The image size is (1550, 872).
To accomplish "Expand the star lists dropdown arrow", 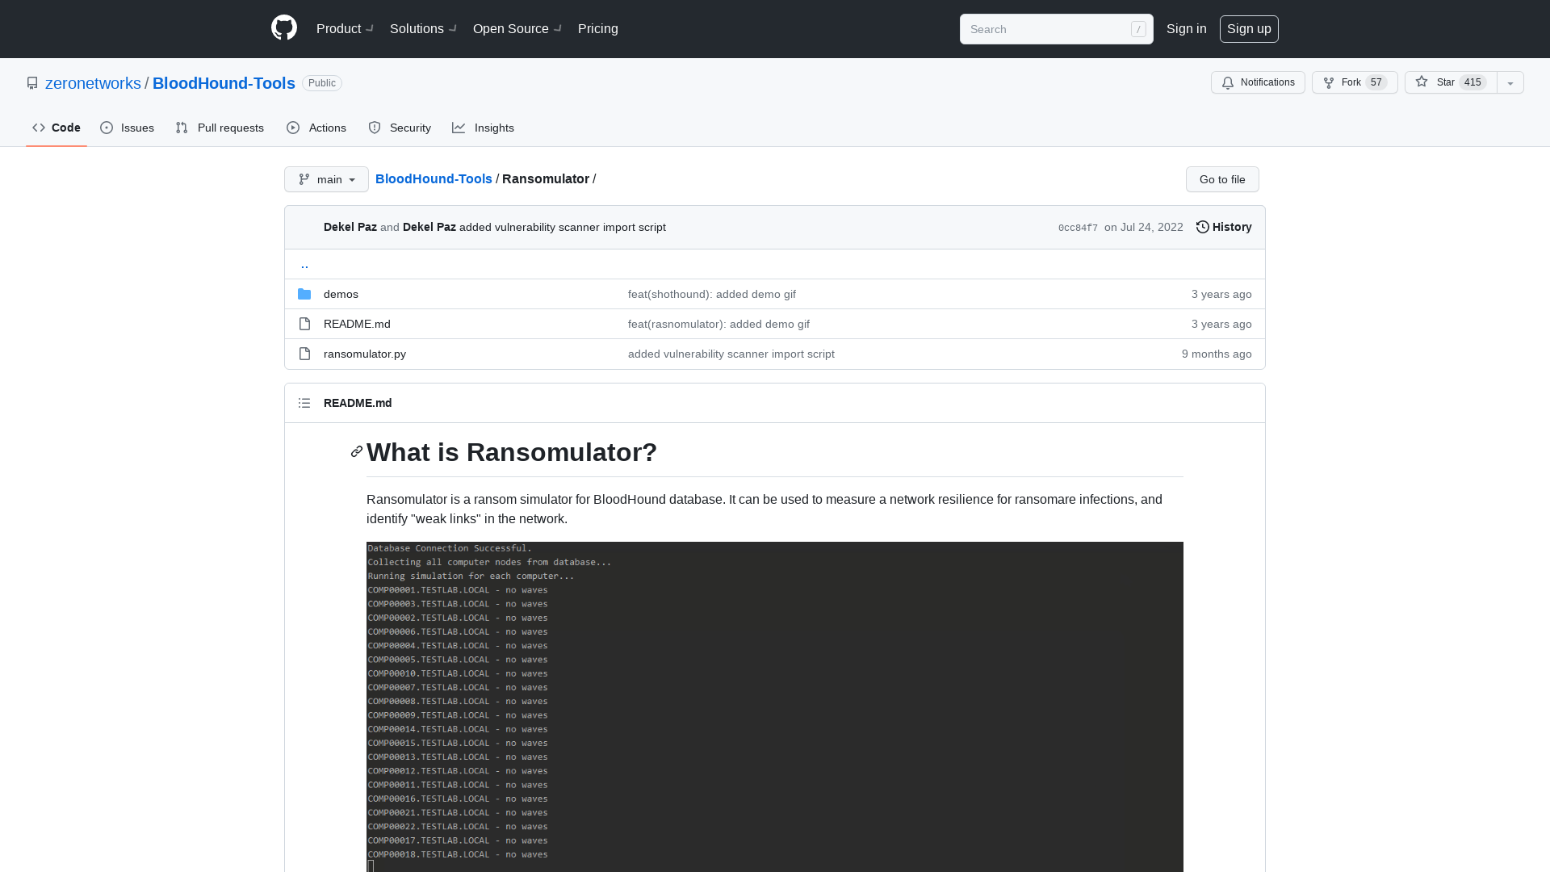I will 1510,82.
